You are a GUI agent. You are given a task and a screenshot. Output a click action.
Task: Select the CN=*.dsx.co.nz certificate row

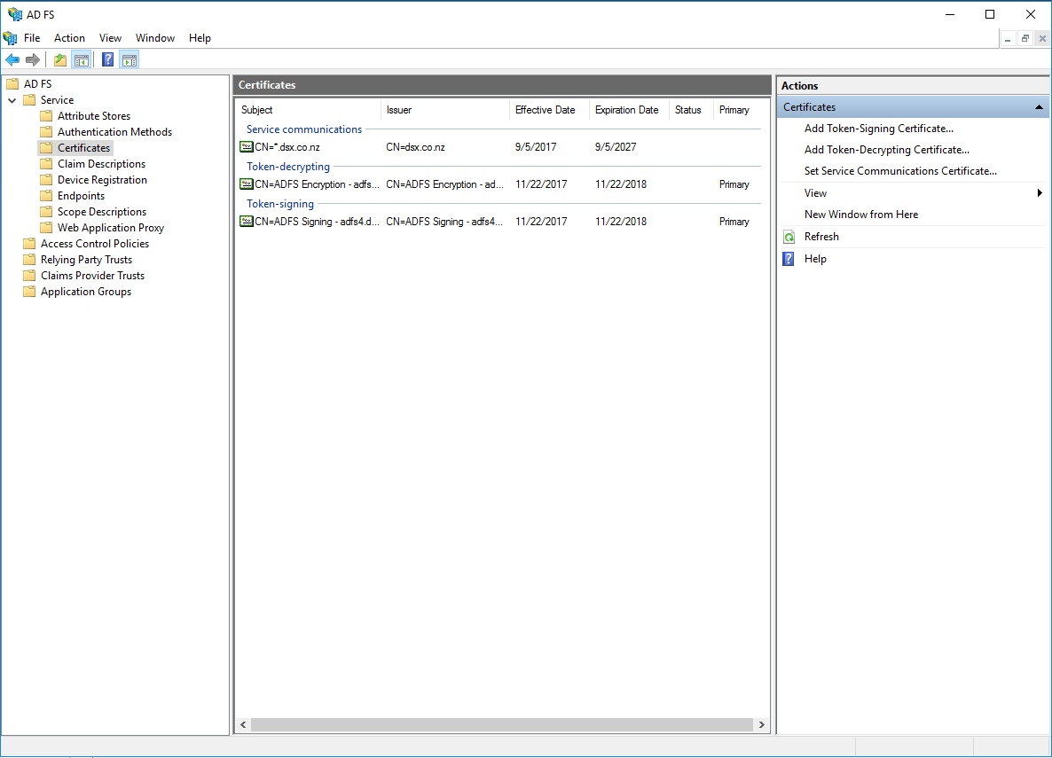pos(500,147)
